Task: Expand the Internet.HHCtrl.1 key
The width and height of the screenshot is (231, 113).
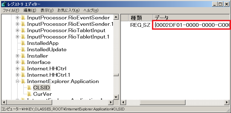Action: pos(18,75)
